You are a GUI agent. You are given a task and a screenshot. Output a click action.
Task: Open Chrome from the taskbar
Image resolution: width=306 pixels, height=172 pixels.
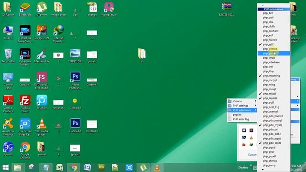(74, 168)
